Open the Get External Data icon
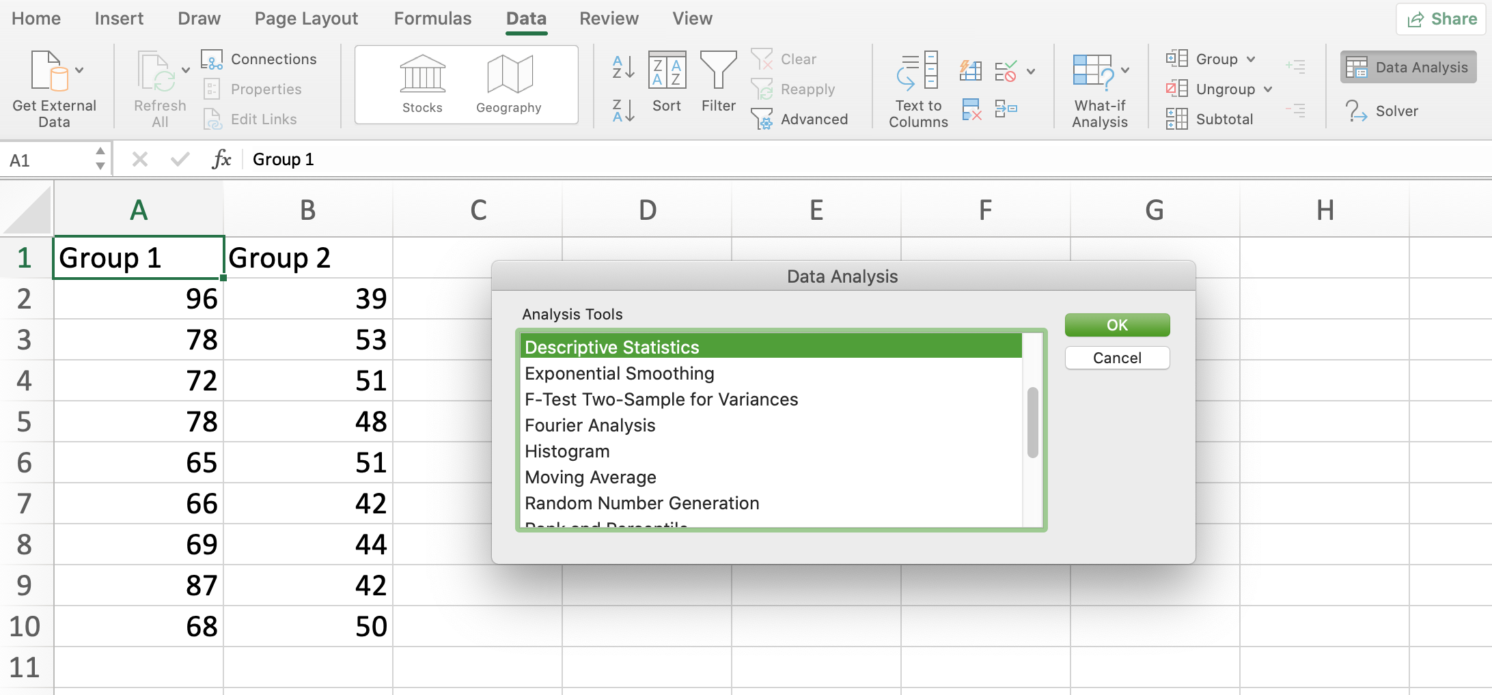1492x695 pixels. coord(49,71)
